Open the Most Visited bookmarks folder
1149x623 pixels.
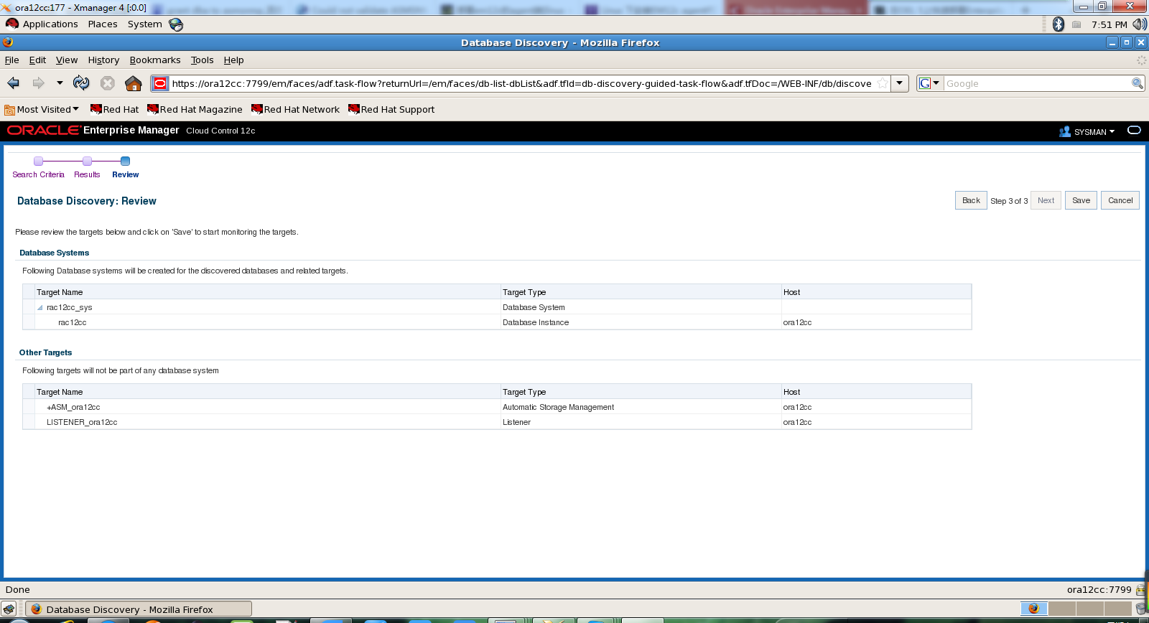pyautogui.click(x=42, y=110)
